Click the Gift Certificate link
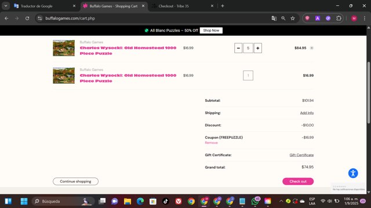 [301, 155]
